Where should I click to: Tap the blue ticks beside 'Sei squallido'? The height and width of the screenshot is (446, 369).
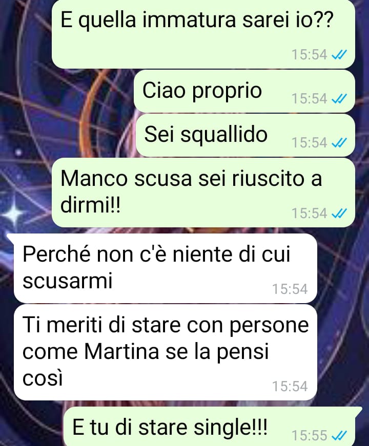pyautogui.click(x=339, y=142)
